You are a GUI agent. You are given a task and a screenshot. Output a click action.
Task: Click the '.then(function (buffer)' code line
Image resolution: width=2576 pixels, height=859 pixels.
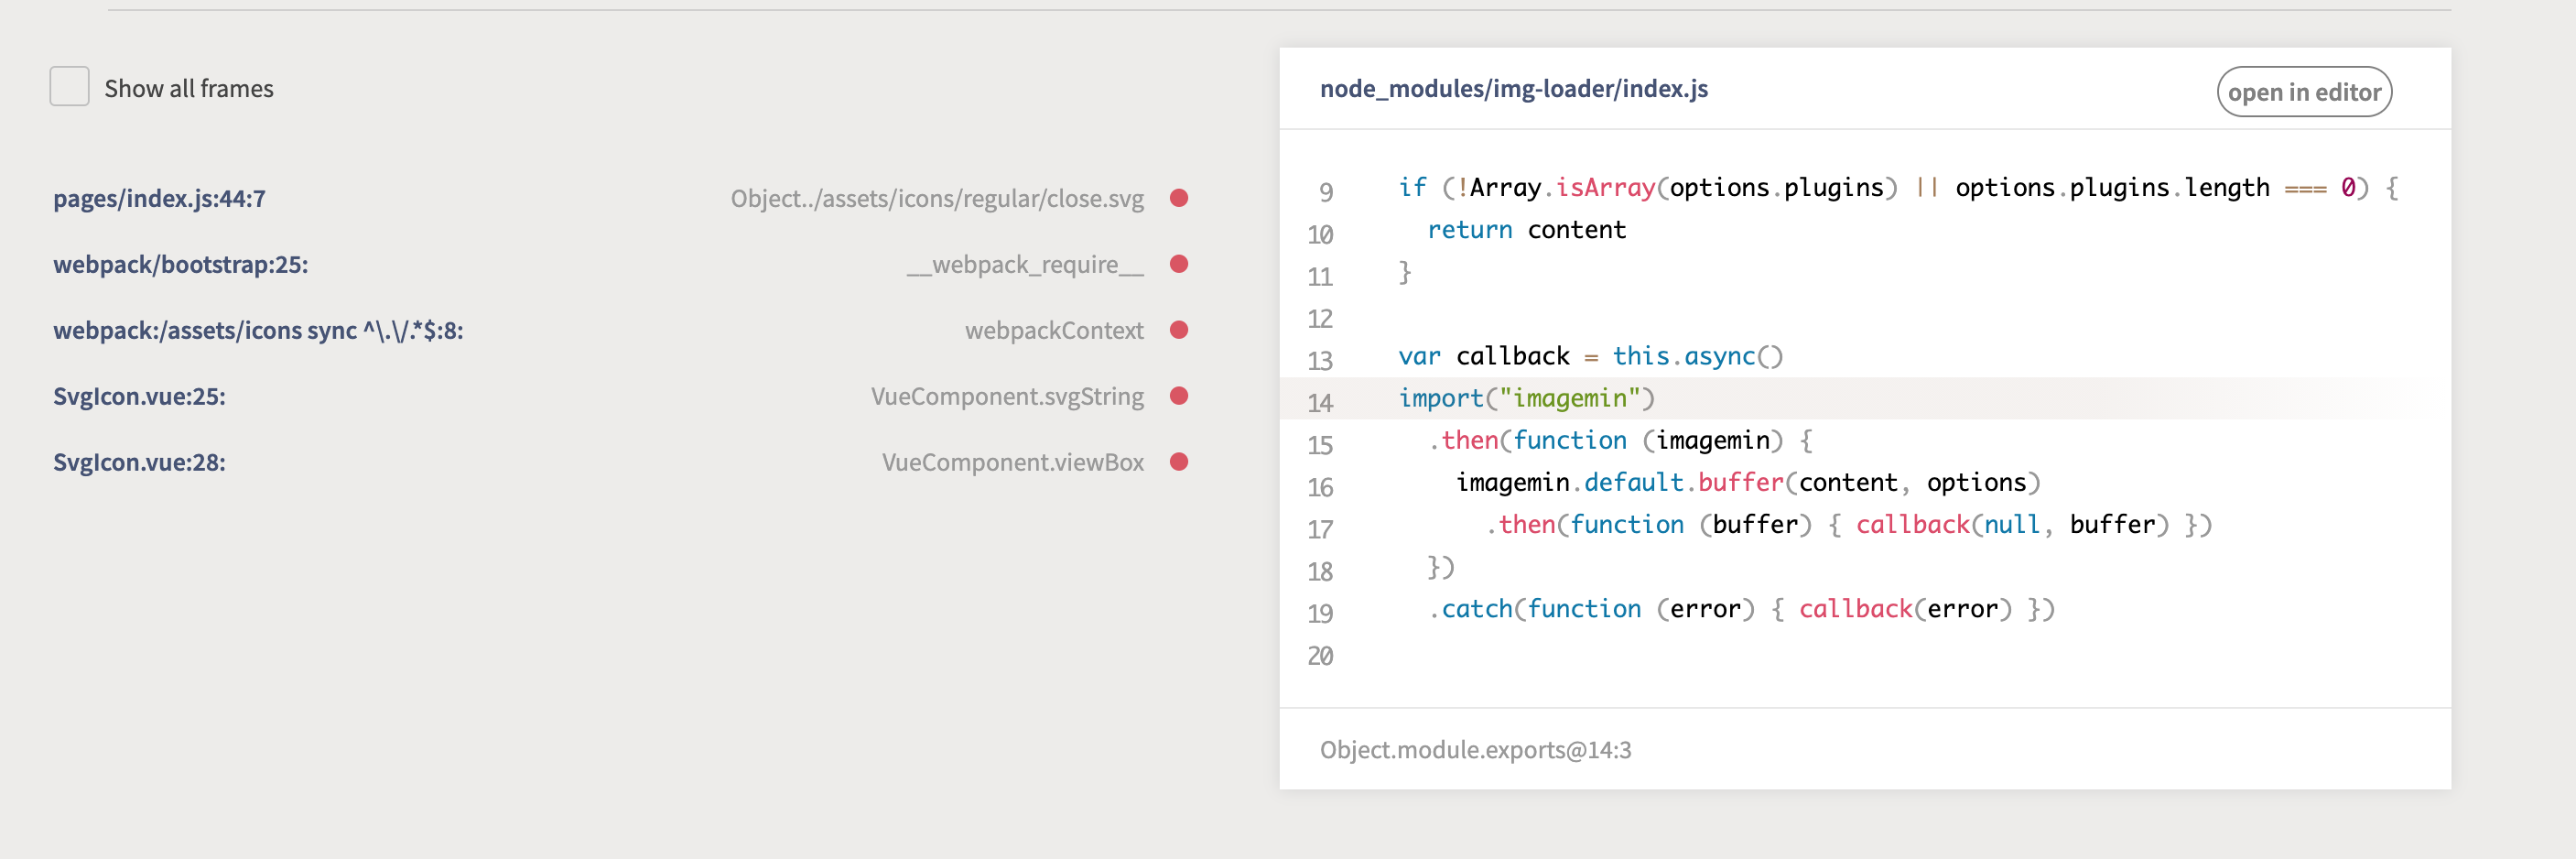click(1848, 524)
